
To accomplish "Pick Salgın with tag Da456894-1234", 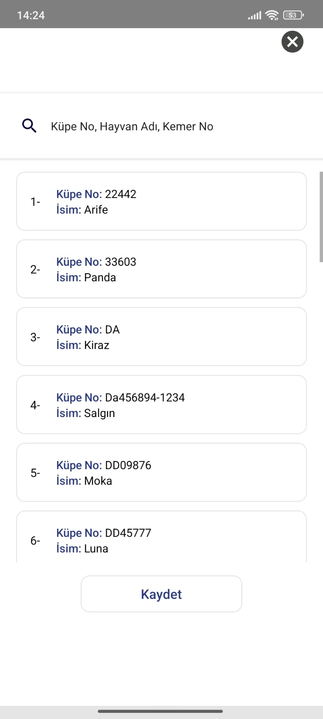I will (x=161, y=404).
